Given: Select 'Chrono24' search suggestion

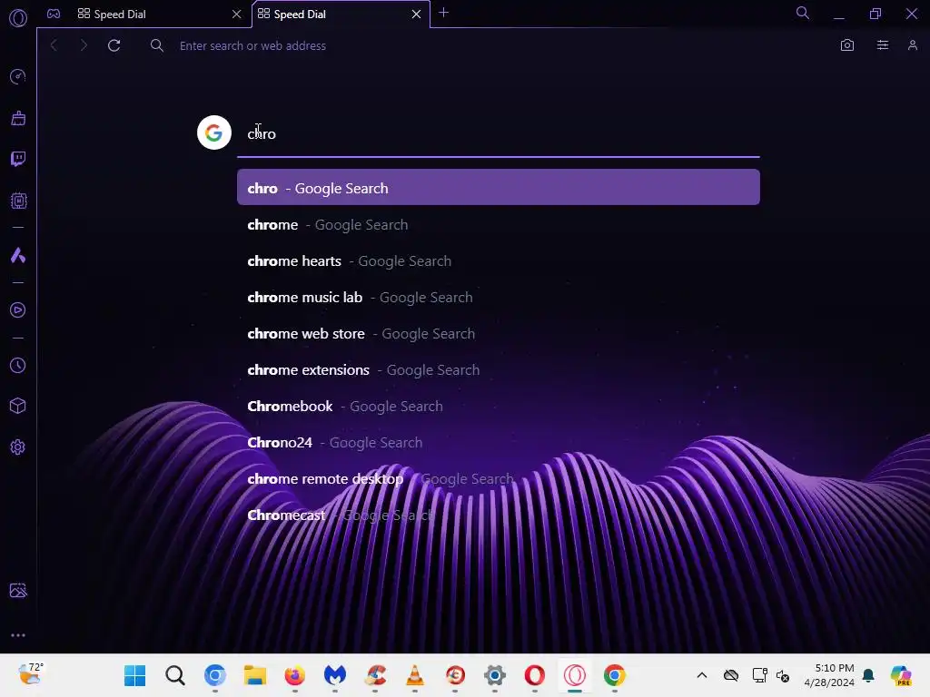Looking at the screenshot, I should (499, 442).
